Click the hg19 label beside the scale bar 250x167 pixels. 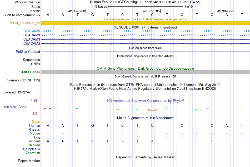189,7
